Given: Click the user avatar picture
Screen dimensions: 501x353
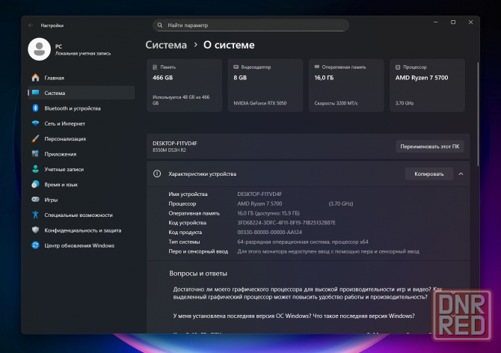Looking at the screenshot, I should (x=40, y=49).
